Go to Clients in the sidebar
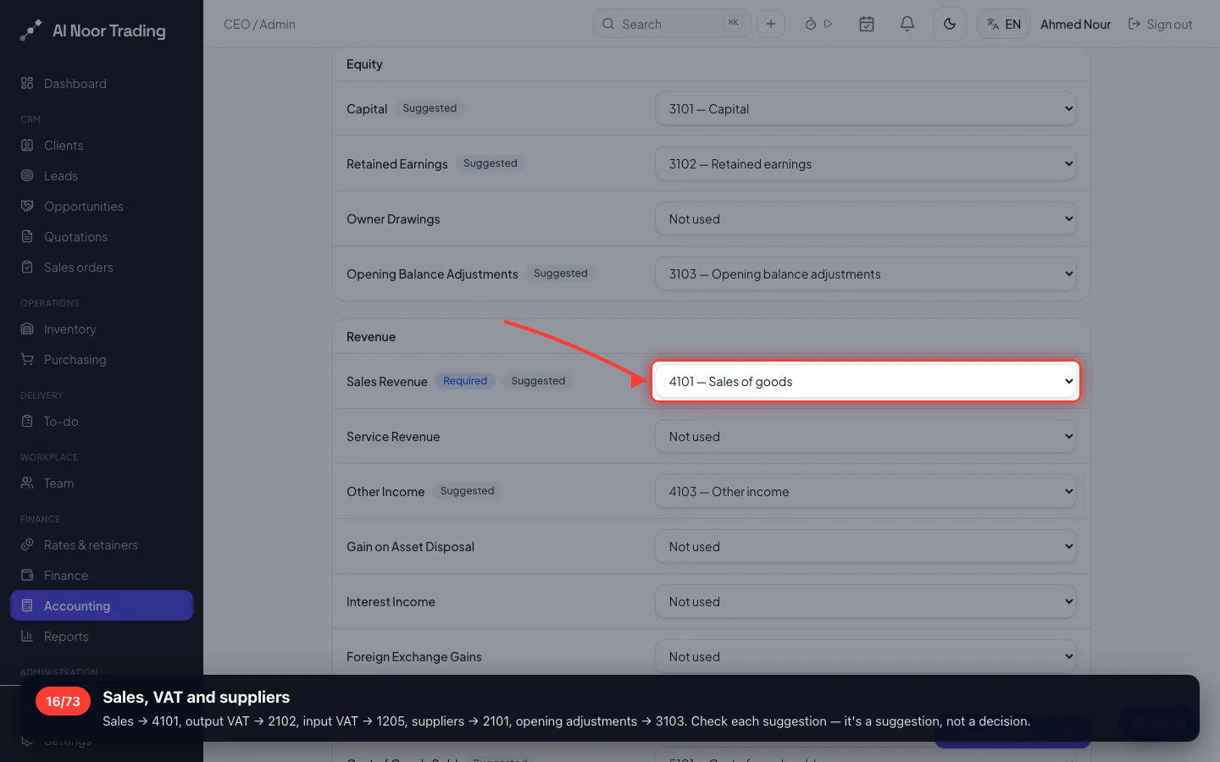This screenshot has height=762, width=1220. 102,145
